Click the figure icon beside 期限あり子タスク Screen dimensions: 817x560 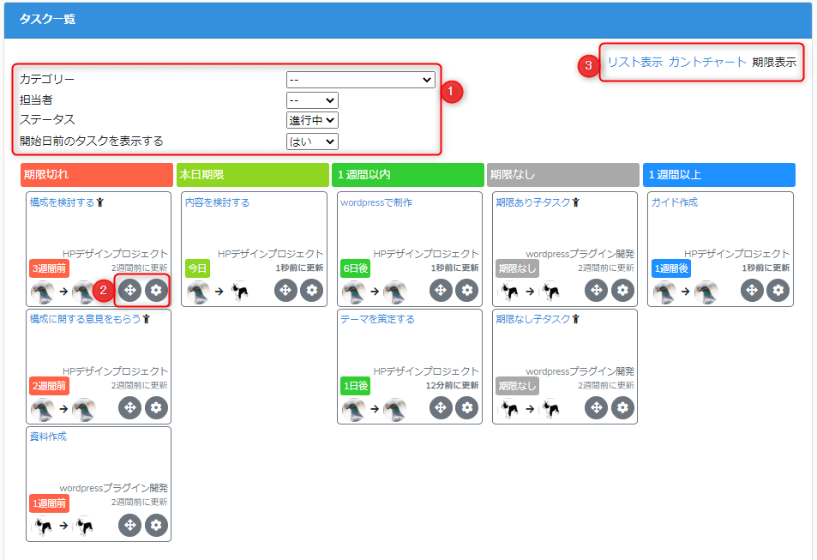576,202
